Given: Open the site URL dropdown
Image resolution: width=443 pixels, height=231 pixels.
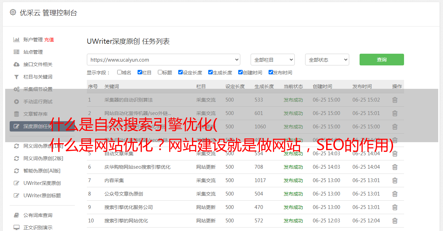Looking at the screenshot, I should (163, 60).
